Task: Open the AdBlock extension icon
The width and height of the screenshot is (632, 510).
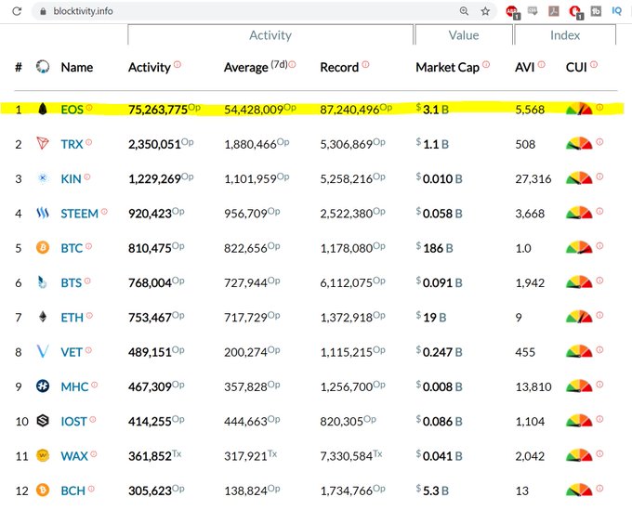Action: point(513,12)
